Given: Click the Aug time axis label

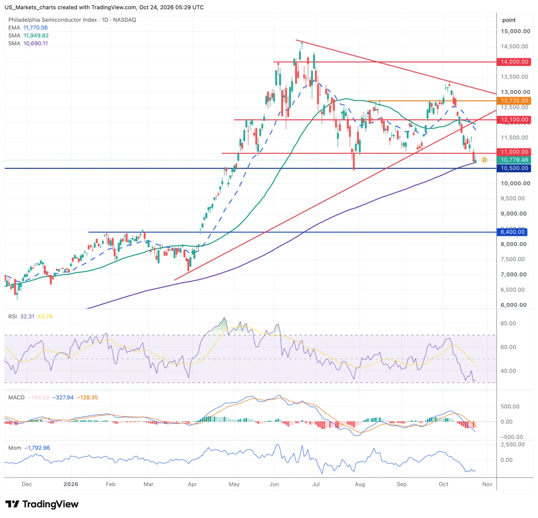Looking at the screenshot, I should (360, 484).
